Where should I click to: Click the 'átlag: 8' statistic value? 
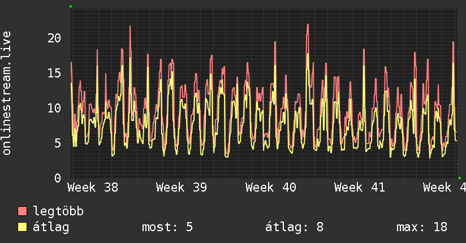tap(294, 227)
